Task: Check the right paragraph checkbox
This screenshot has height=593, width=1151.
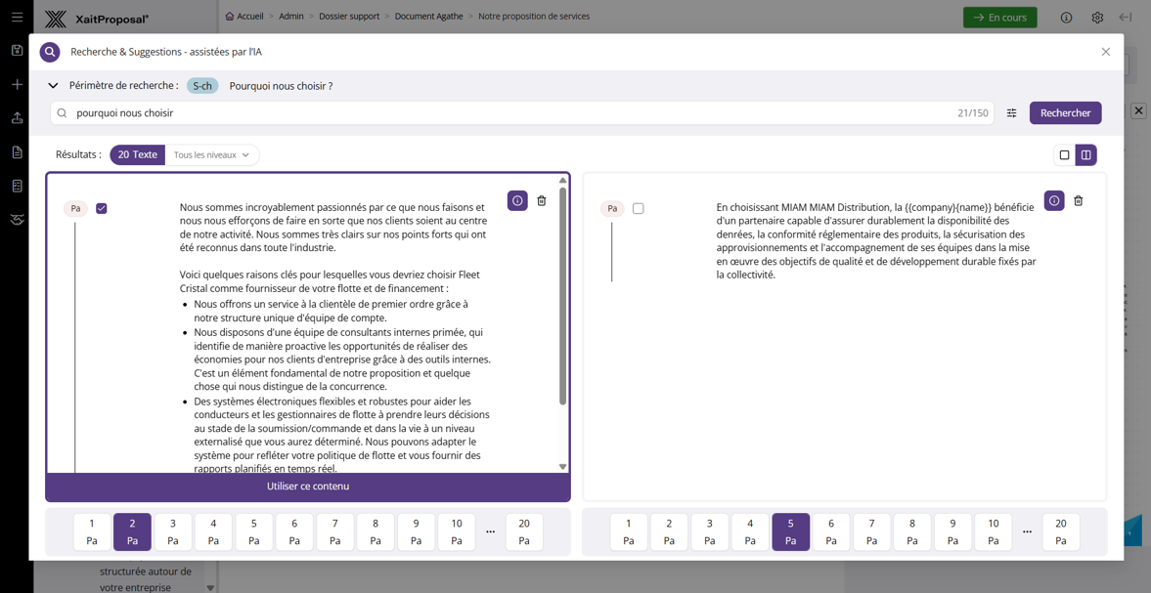Action: 638,208
